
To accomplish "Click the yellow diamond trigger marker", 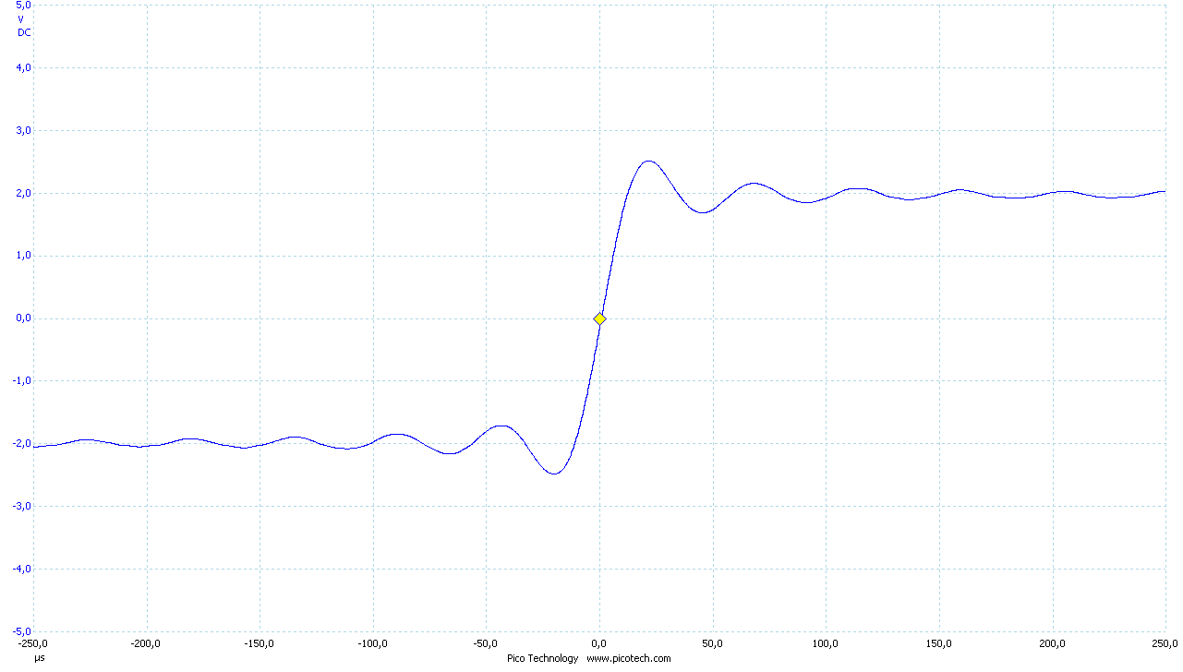I will point(599,318).
